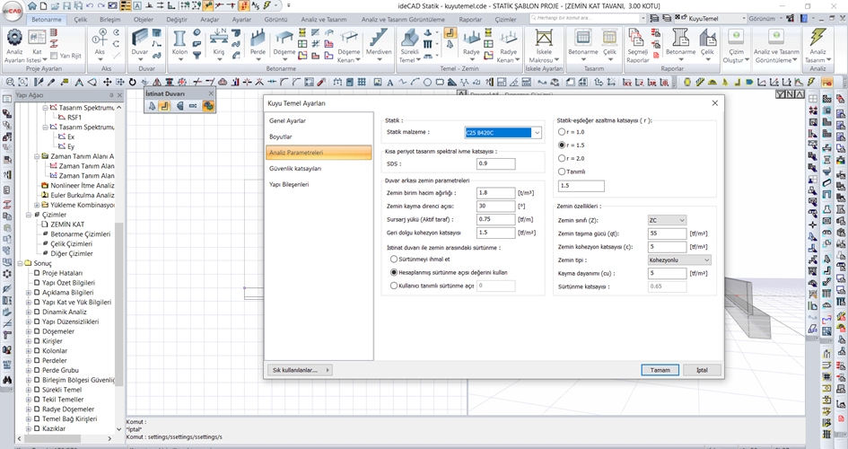The image size is (848, 449).
Task: Expand Kirişler tree node
Action: pyautogui.click(x=28, y=341)
